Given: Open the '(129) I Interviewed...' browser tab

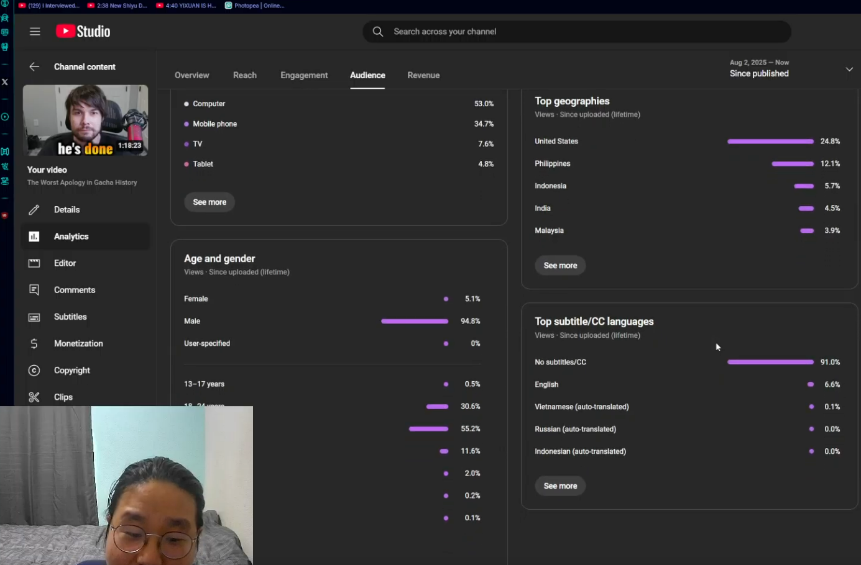Looking at the screenshot, I should point(49,6).
